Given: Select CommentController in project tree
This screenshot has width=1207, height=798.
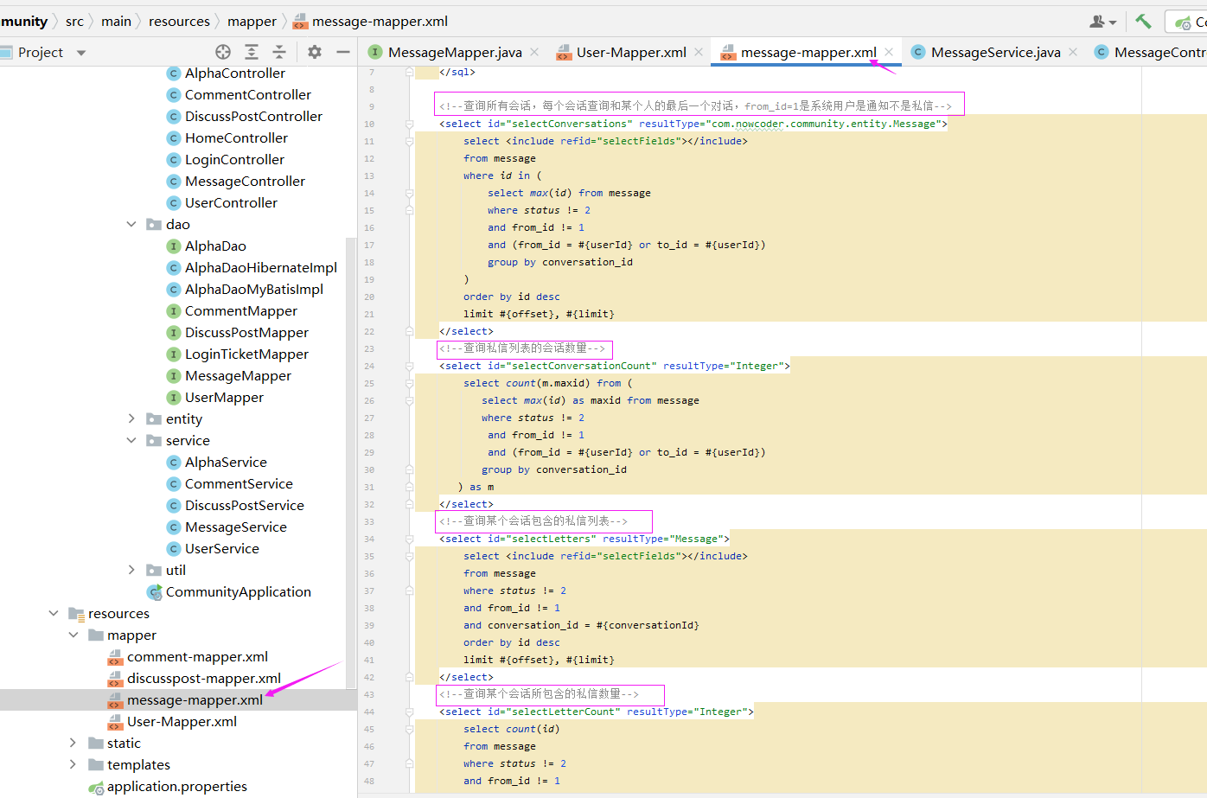Looking at the screenshot, I should click(247, 94).
